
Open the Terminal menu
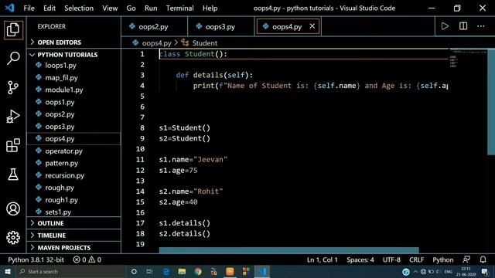[x=180, y=8]
